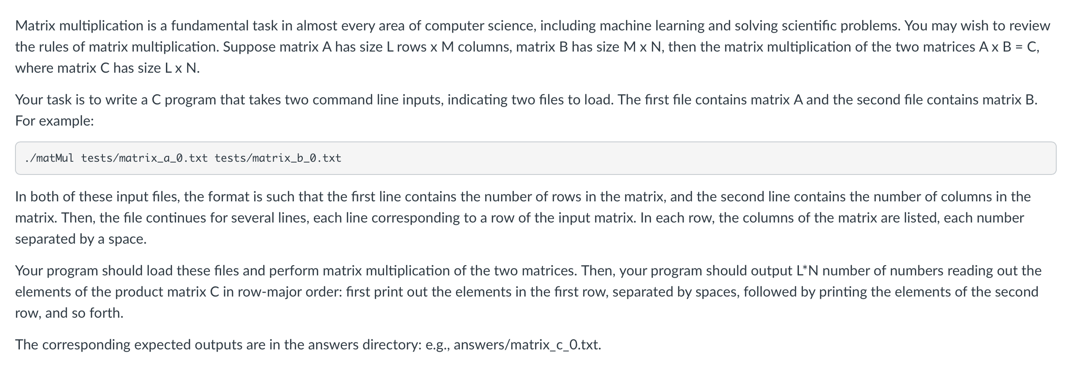Click the text "separated by a space."
This screenshot has width=1092, height=371.
tap(81, 239)
